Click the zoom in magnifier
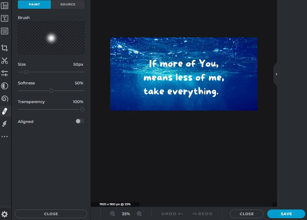307x220 pixels. point(139,214)
